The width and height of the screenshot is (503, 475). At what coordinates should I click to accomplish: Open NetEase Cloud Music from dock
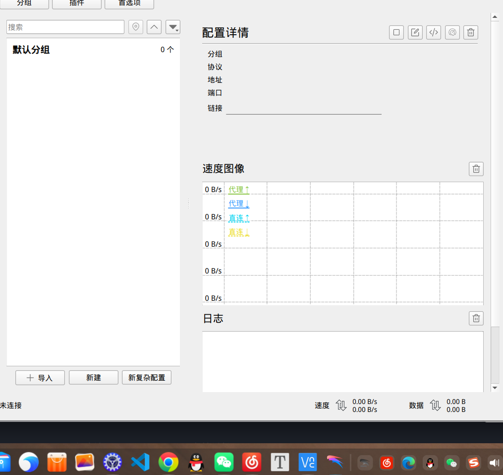(x=252, y=462)
